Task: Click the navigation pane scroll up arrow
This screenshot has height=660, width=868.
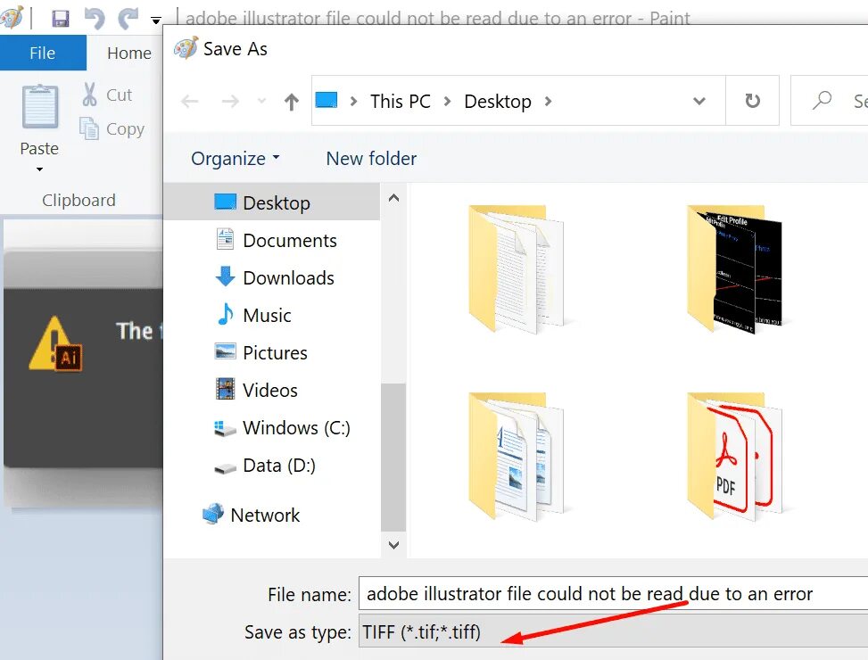Action: (x=393, y=198)
